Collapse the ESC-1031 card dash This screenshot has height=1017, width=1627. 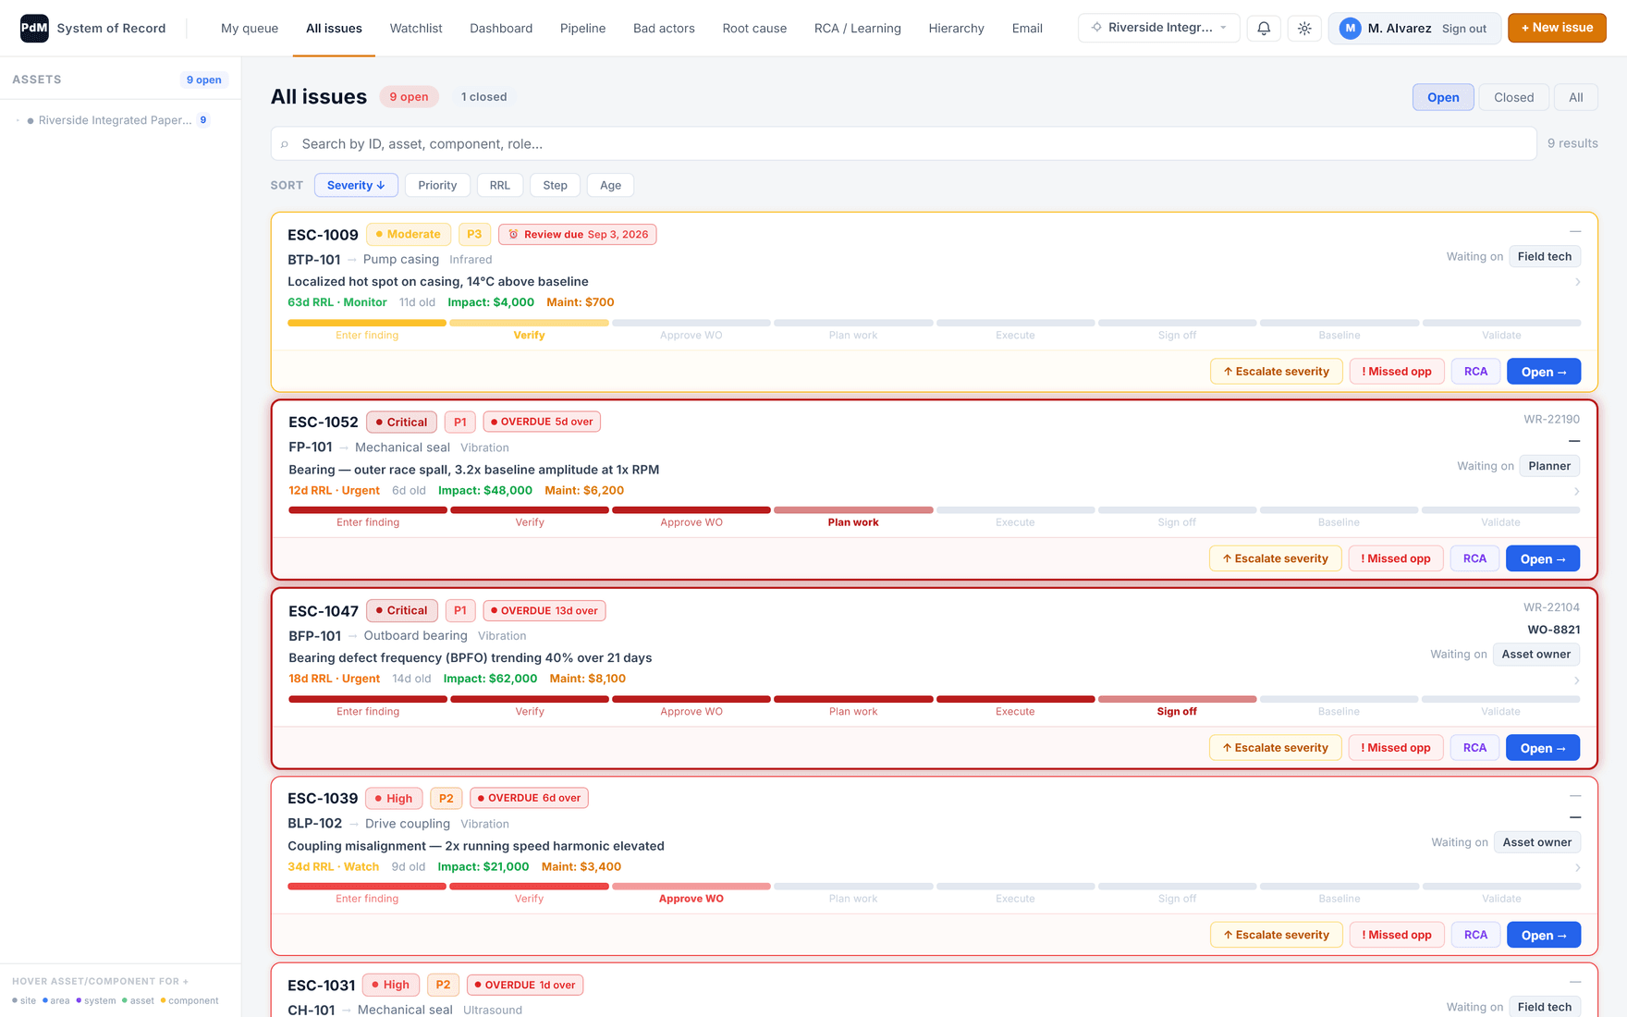(1575, 982)
